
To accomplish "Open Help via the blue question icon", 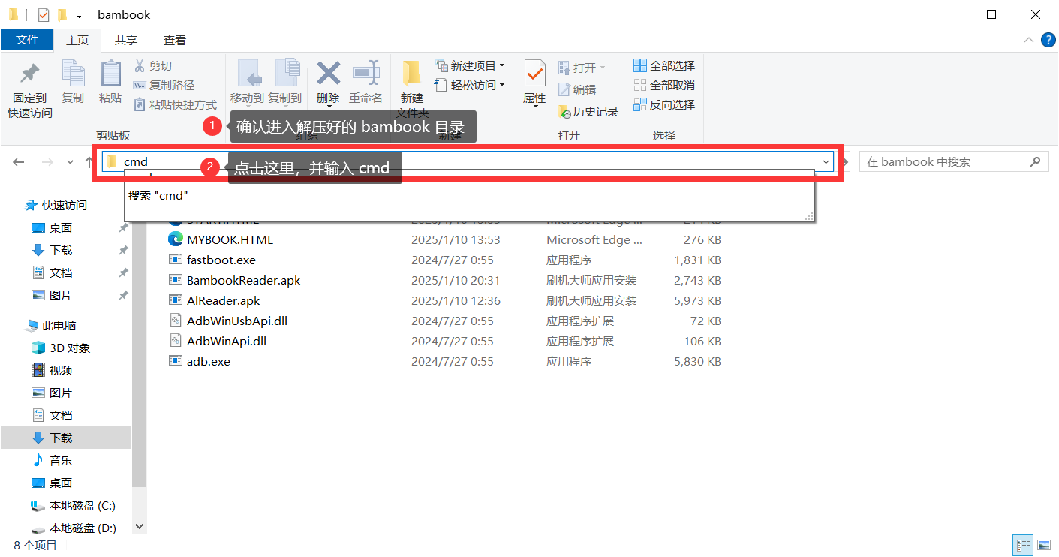I will 1047,40.
